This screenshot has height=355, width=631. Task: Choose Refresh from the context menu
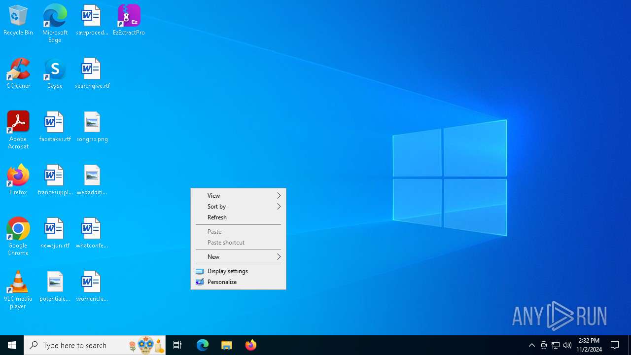[x=238, y=217]
